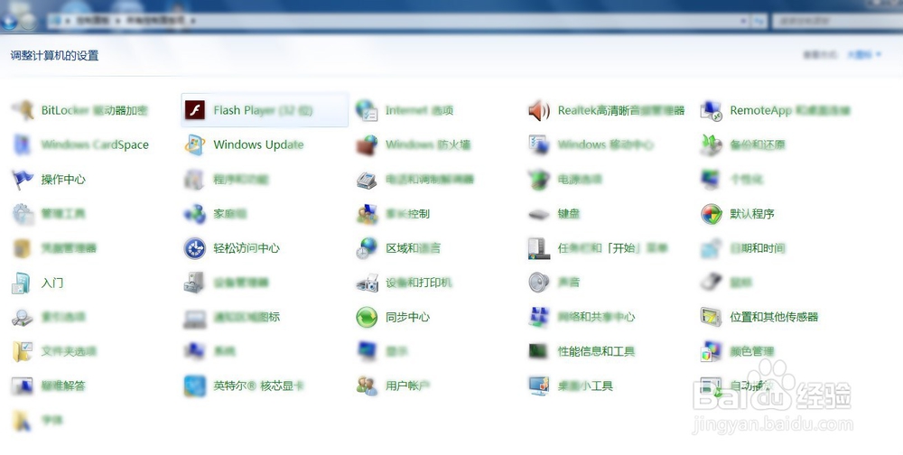Viewport: 903px width, 455px height.
Task: Open the 程序和功能 programs icon
Action: click(195, 179)
